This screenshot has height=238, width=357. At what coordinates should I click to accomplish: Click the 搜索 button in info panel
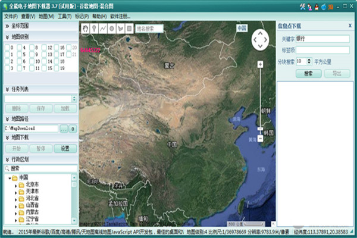[308, 74]
